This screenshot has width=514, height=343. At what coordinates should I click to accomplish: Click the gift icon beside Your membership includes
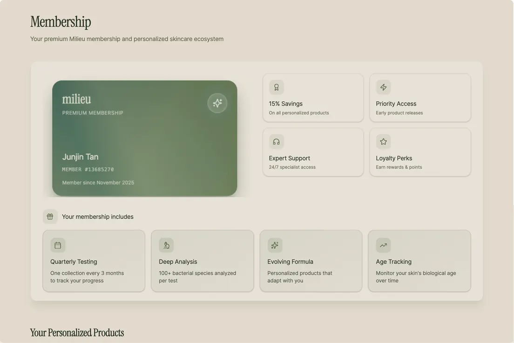tap(50, 217)
